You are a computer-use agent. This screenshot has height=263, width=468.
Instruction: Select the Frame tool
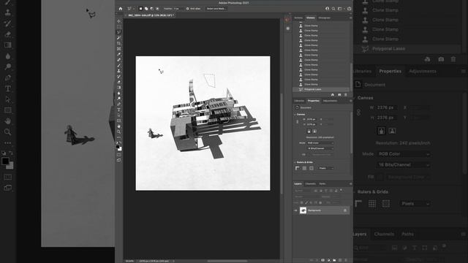(x=118, y=49)
